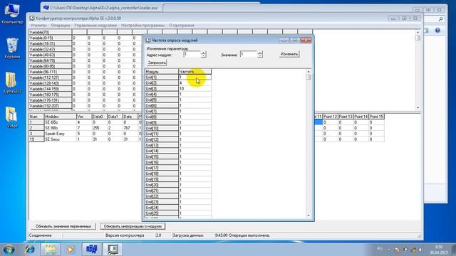This screenshot has width=456, height=256.
Task: Open the video folder on desktop
Action: (12, 117)
